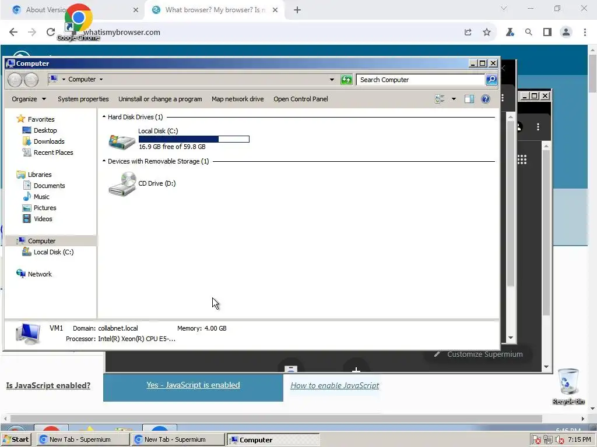Select the CD Drive (D:) icon
This screenshot has height=447, width=597.
click(122, 184)
